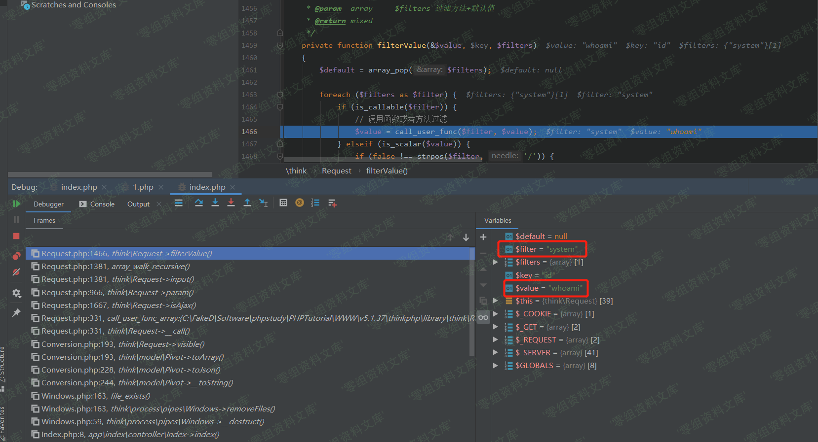Switch to the Console tab
Screen dimensions: 818x442
pos(97,204)
